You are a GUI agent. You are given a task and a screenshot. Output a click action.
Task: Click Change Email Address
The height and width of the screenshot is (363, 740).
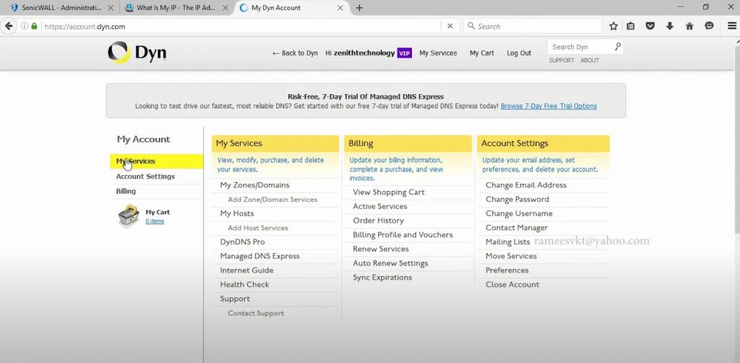pyautogui.click(x=526, y=185)
